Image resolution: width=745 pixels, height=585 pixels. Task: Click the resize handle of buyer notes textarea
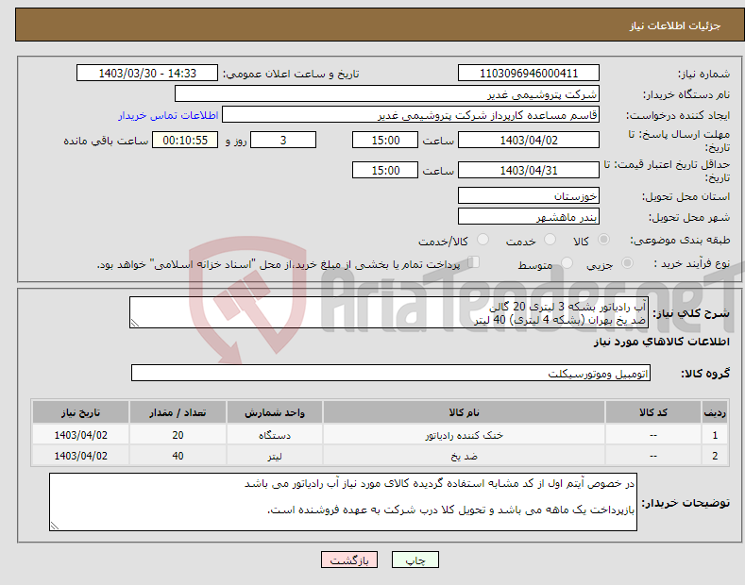point(55,526)
